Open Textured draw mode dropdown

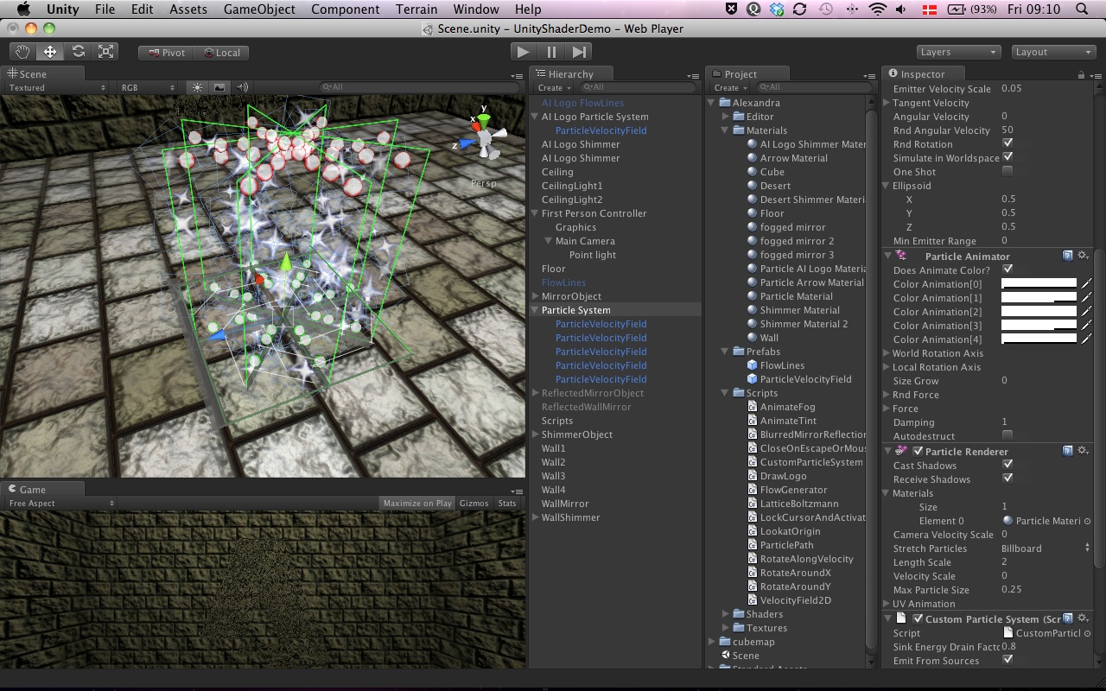[x=57, y=87]
